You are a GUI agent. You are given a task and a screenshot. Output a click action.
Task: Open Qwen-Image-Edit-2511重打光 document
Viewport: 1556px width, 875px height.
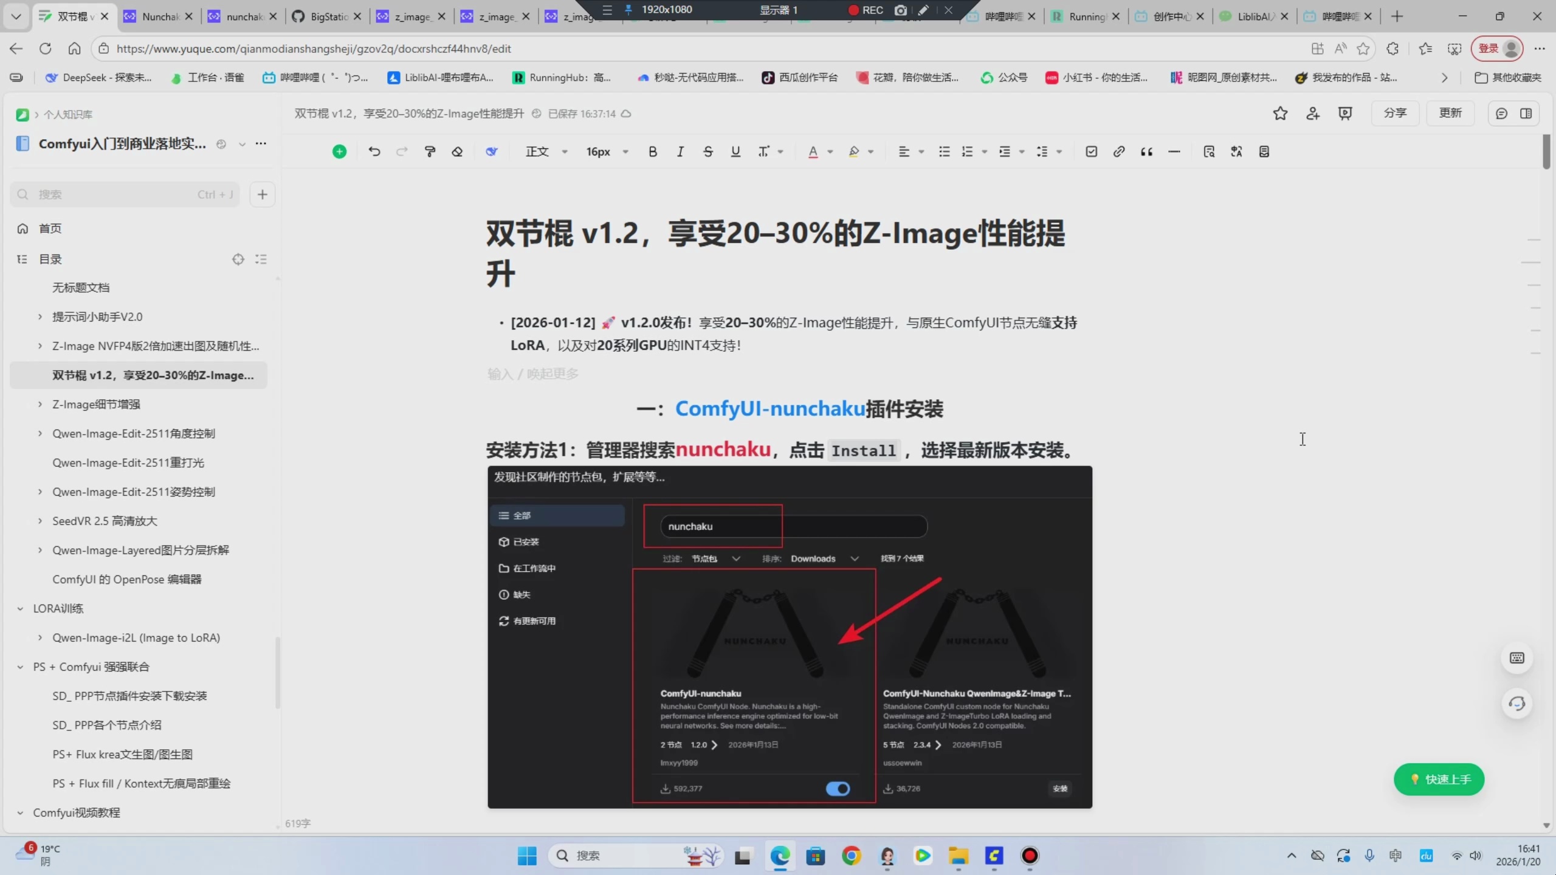click(x=128, y=462)
